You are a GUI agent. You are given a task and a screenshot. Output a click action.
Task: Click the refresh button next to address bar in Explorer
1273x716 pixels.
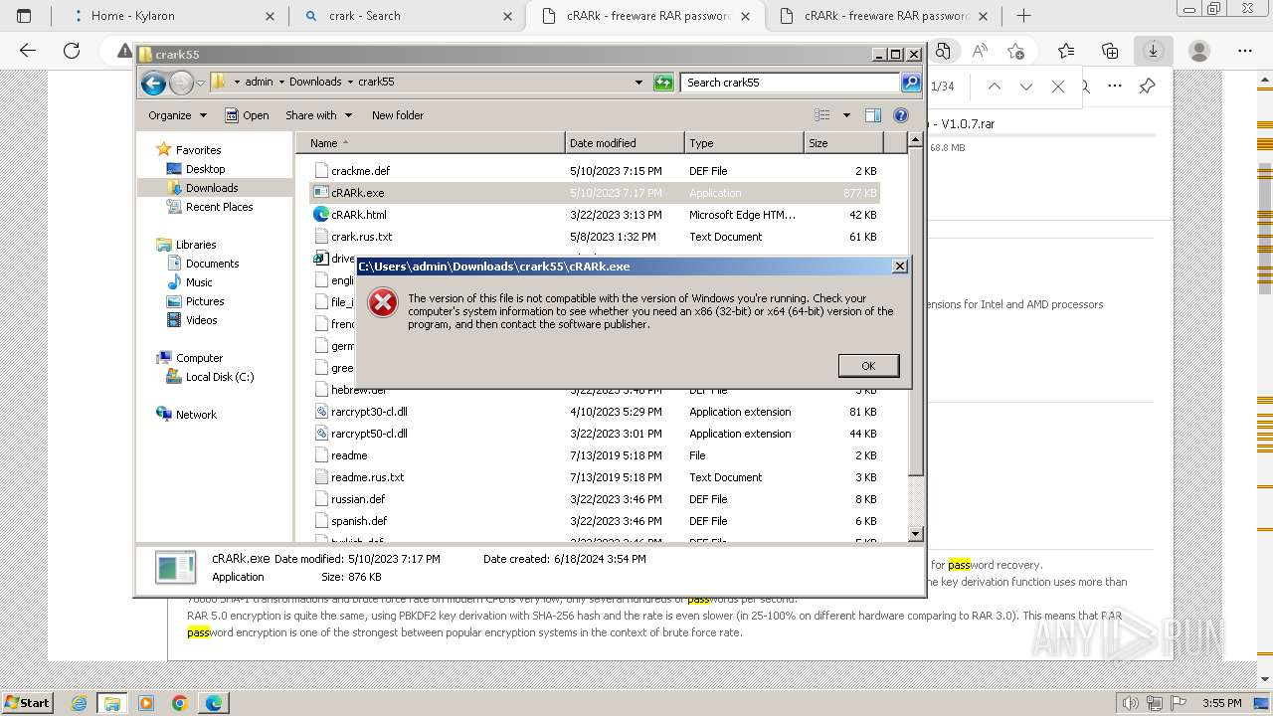pos(663,83)
